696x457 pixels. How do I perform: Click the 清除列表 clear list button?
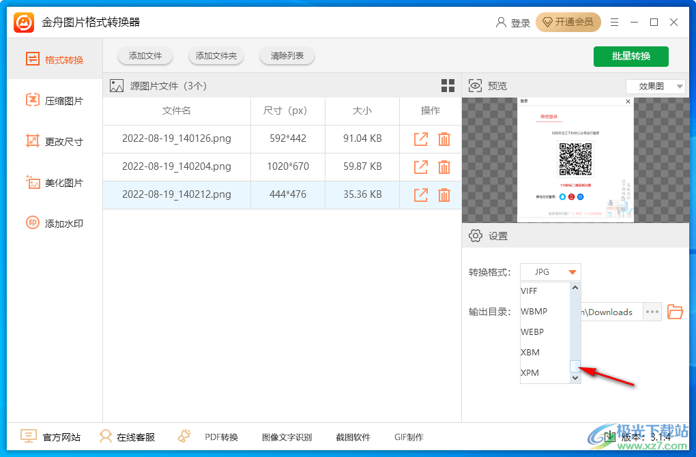click(287, 57)
